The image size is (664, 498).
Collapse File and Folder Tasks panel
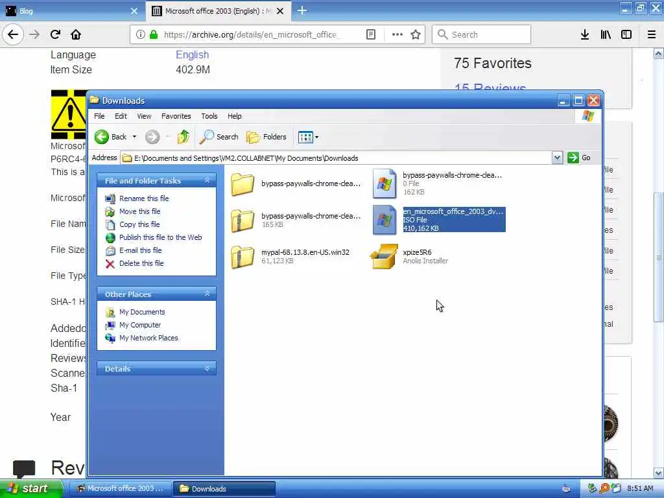tap(207, 180)
